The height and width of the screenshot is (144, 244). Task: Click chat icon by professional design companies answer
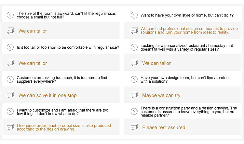point(134,31)
